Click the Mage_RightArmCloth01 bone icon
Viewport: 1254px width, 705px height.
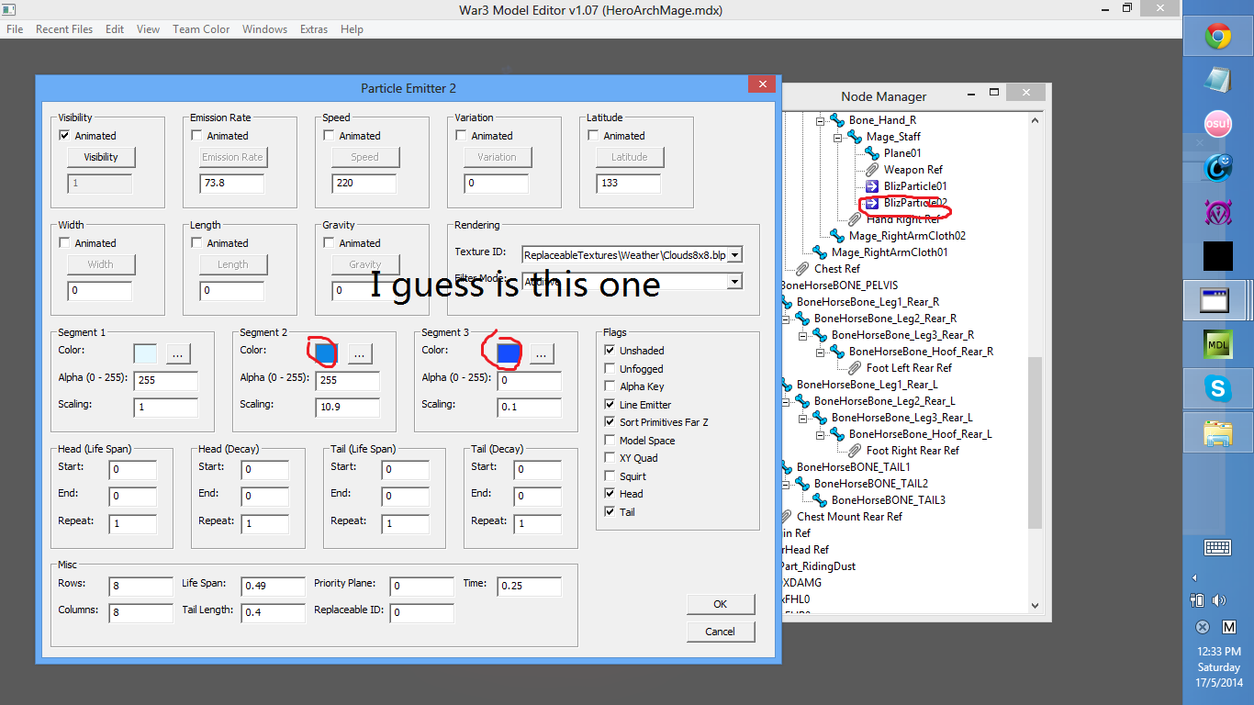point(819,252)
